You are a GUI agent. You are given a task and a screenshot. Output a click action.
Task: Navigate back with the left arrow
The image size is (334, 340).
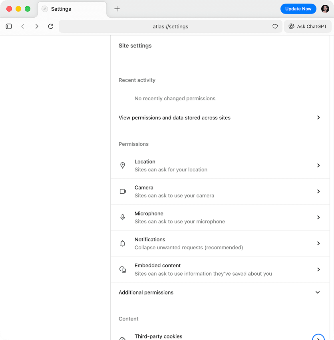tap(23, 26)
